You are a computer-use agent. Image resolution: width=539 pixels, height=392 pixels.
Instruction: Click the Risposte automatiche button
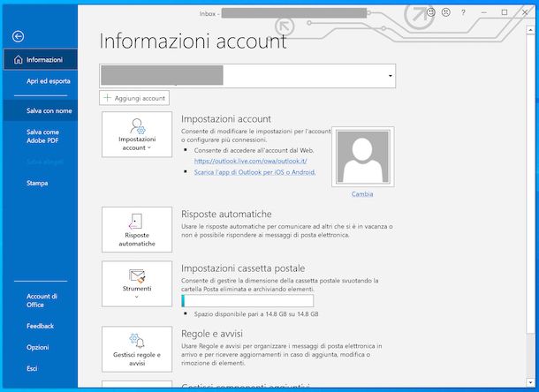click(137, 230)
